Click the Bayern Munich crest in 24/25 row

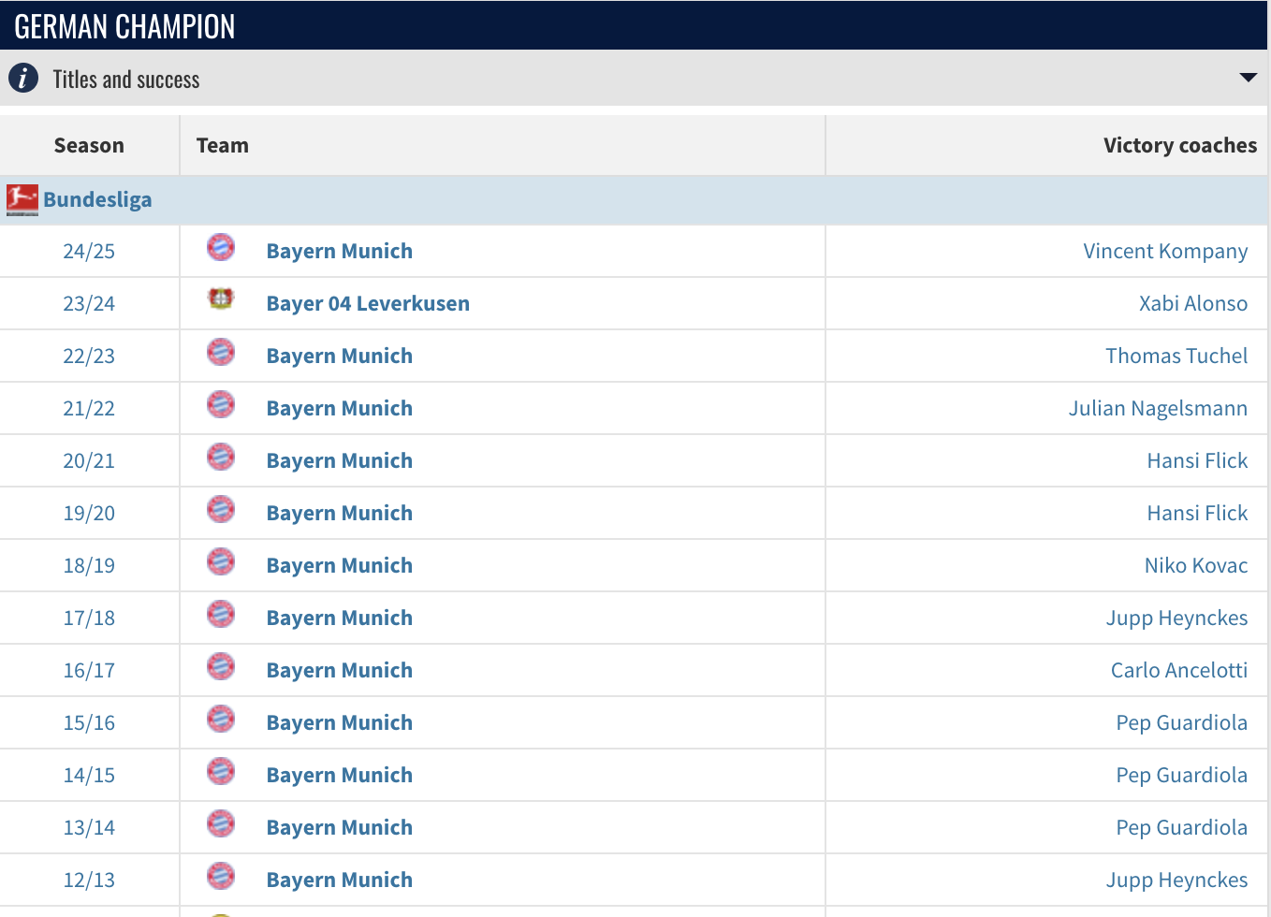221,247
